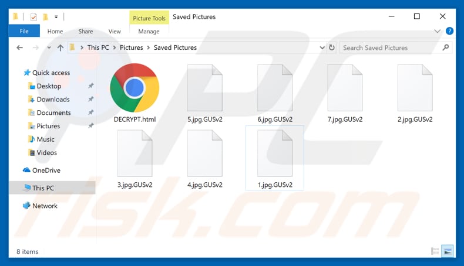
Task: Open the Manage ribbon tab
Action: point(149,31)
